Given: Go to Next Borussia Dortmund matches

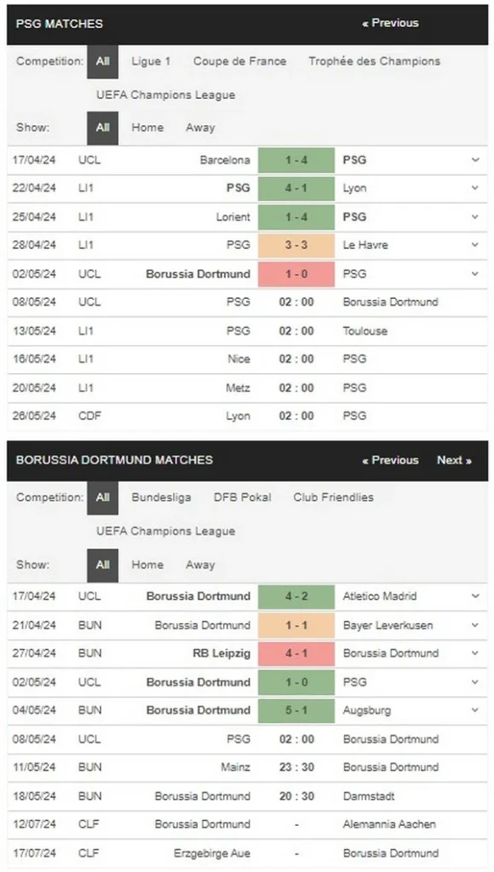Looking at the screenshot, I should click(455, 460).
